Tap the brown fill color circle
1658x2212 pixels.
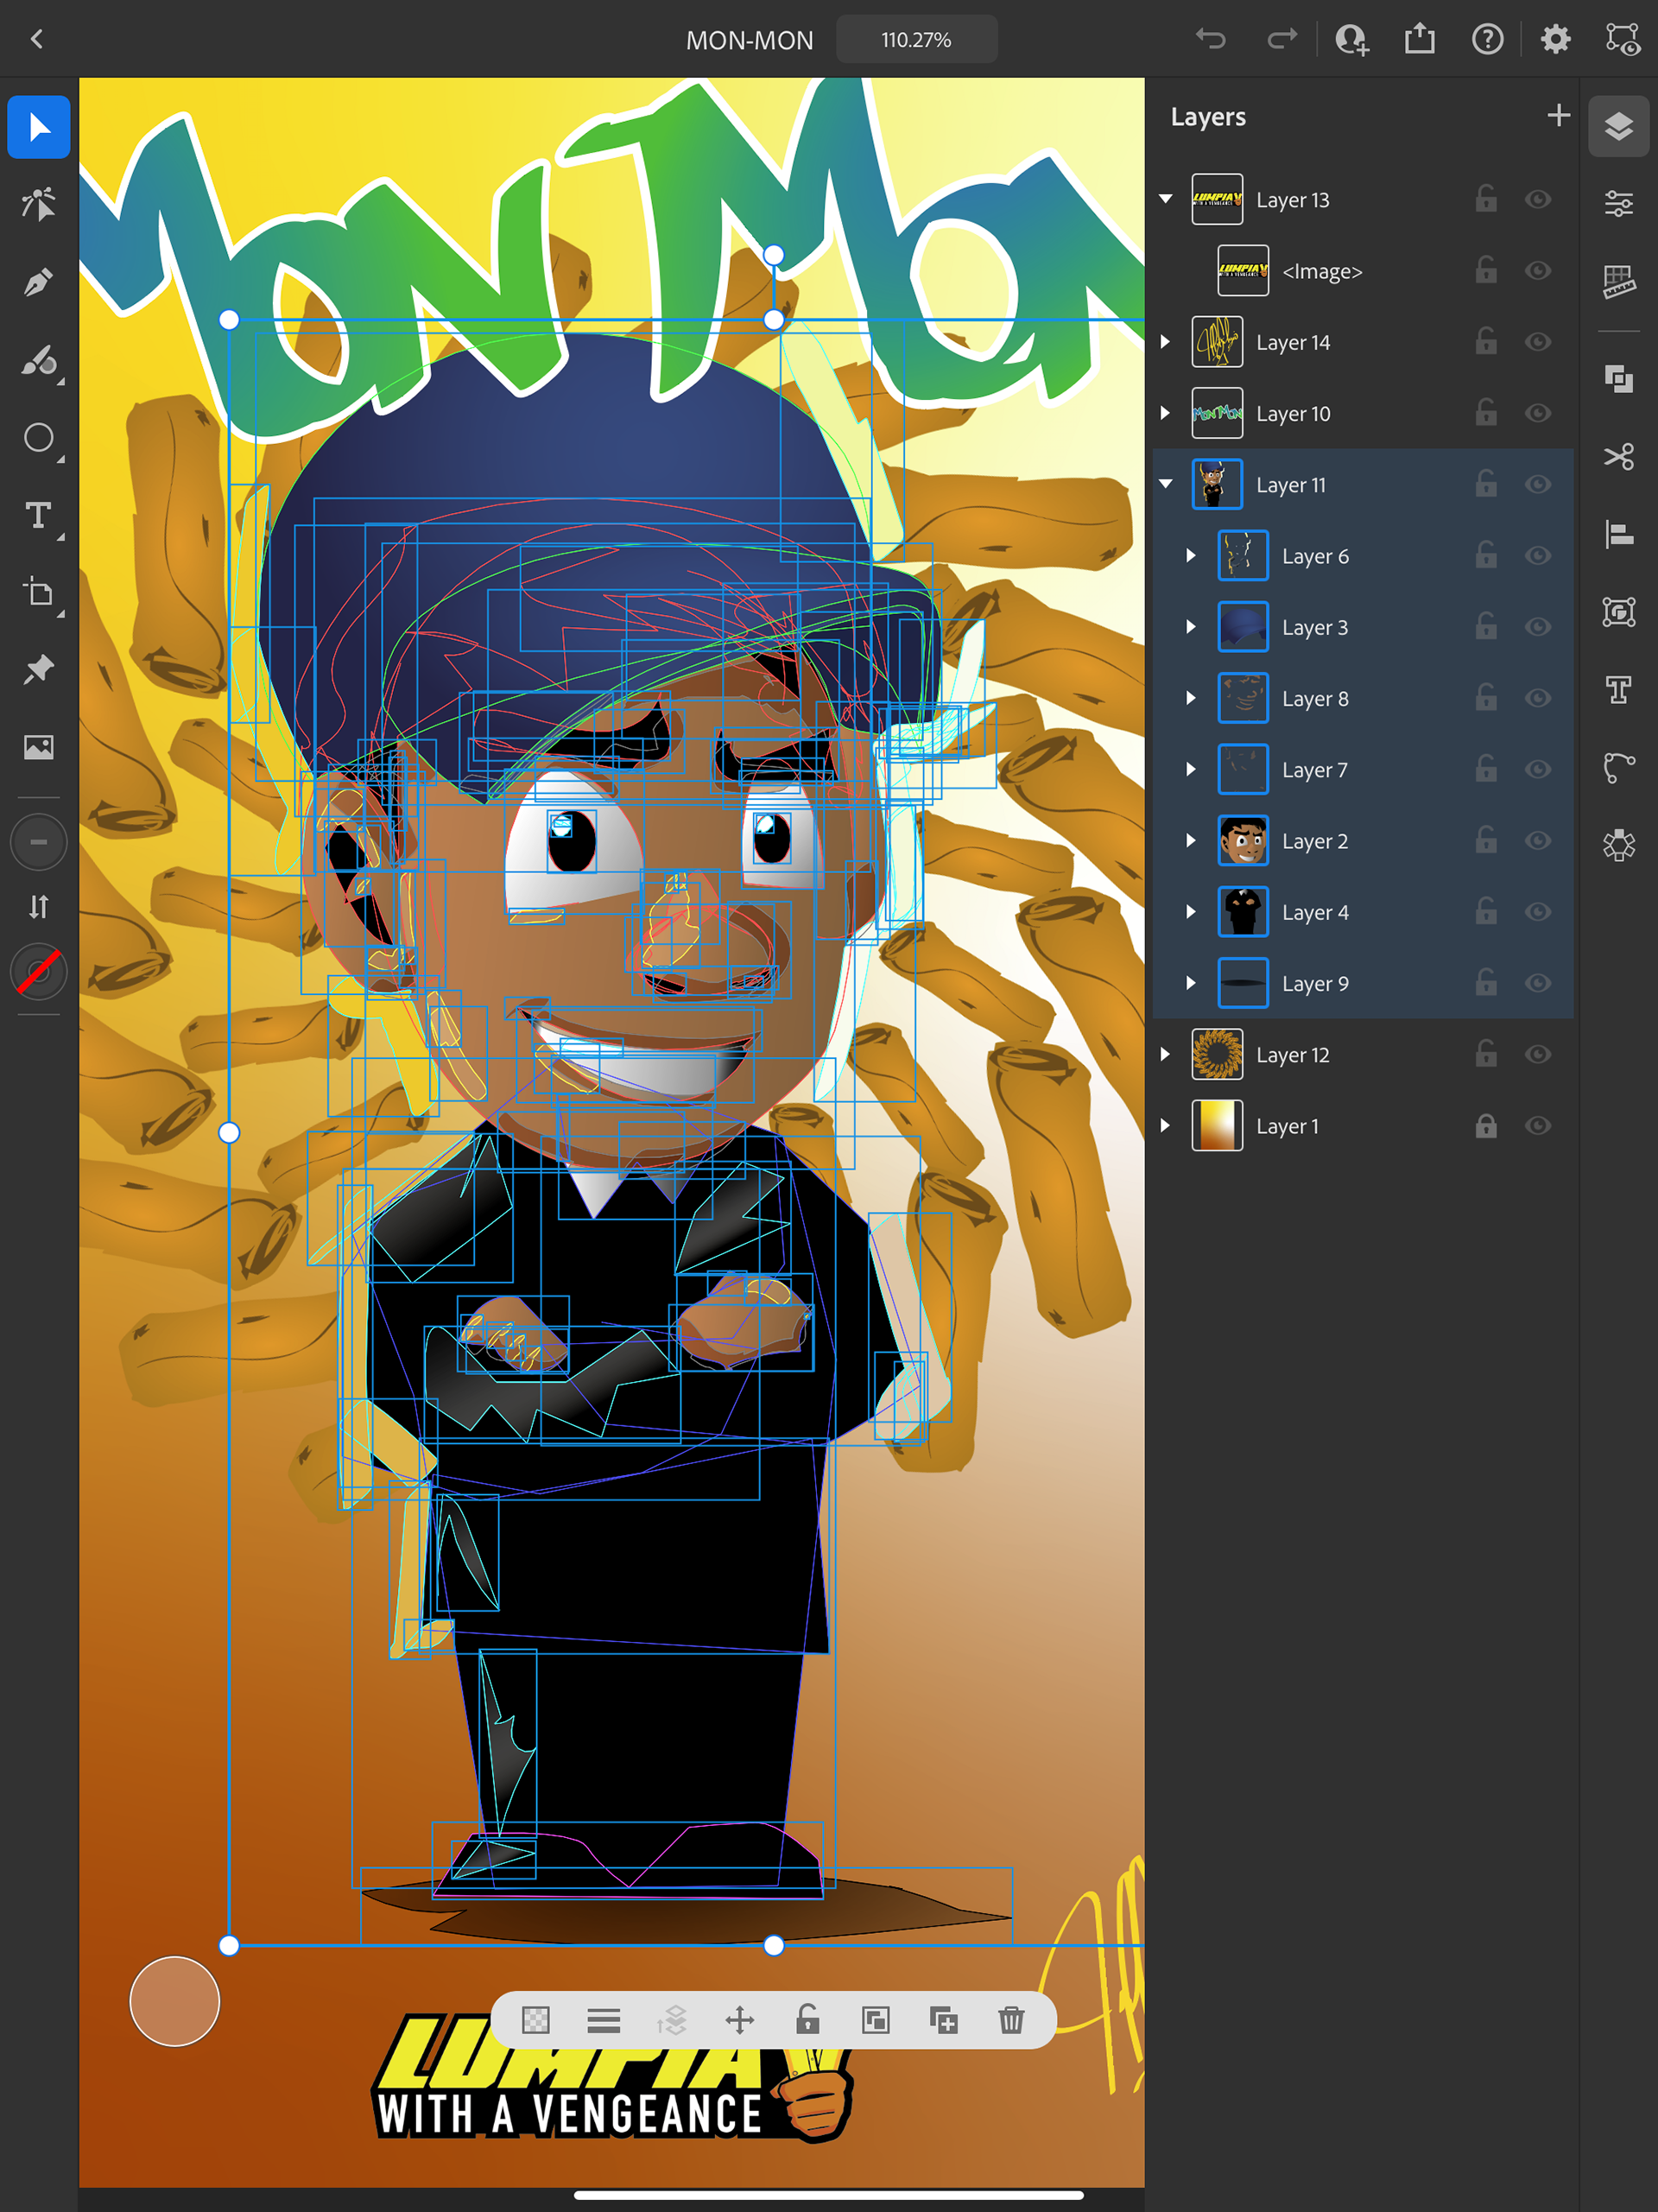coord(174,2001)
